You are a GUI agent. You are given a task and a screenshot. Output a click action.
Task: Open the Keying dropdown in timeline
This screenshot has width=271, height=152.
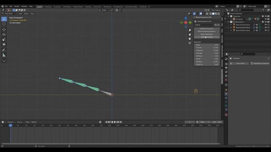tap(20, 122)
